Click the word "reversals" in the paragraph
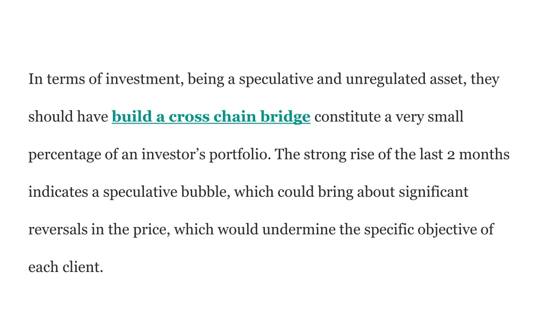 [x=58, y=230]
